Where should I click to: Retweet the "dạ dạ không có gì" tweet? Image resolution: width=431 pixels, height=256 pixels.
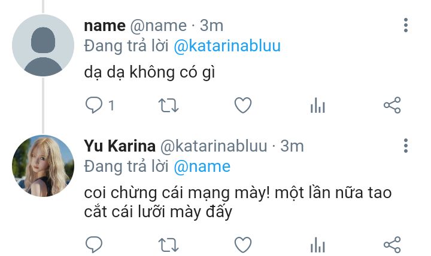pos(168,106)
